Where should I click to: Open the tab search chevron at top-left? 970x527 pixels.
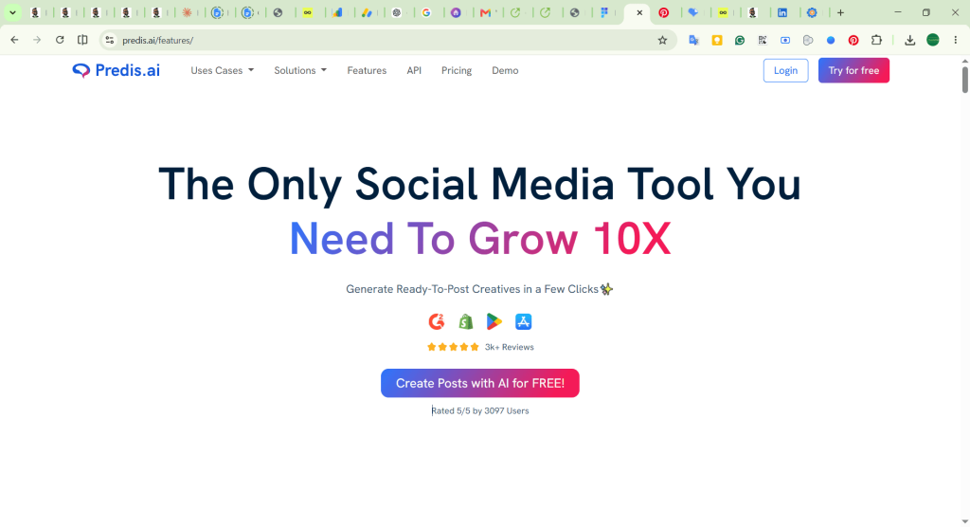pyautogui.click(x=12, y=12)
